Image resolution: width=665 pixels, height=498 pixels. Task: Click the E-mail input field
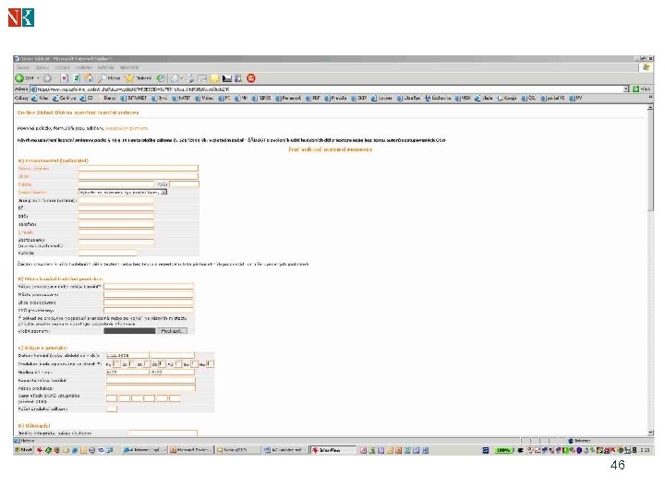[x=116, y=232]
